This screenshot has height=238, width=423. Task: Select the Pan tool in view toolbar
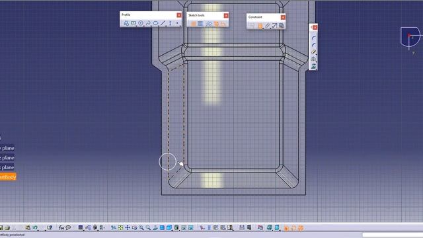(128, 227)
